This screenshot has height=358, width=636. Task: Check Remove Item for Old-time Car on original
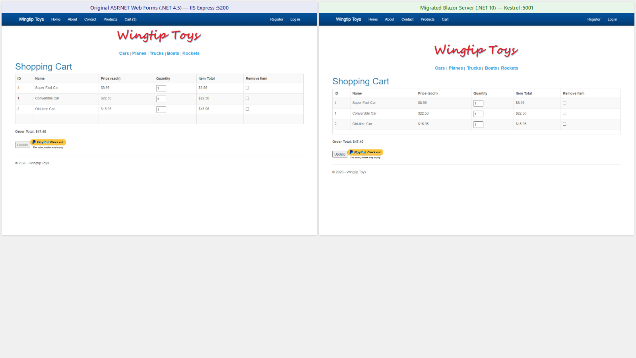click(247, 109)
